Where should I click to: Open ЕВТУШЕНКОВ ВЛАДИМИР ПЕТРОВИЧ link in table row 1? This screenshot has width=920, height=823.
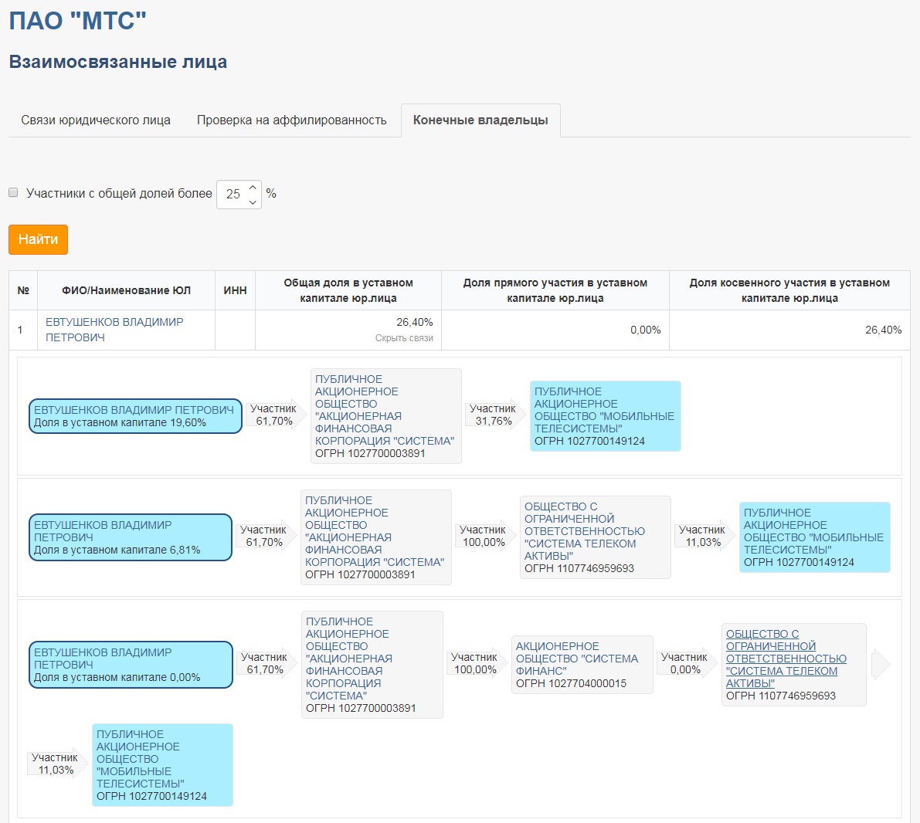click(114, 330)
